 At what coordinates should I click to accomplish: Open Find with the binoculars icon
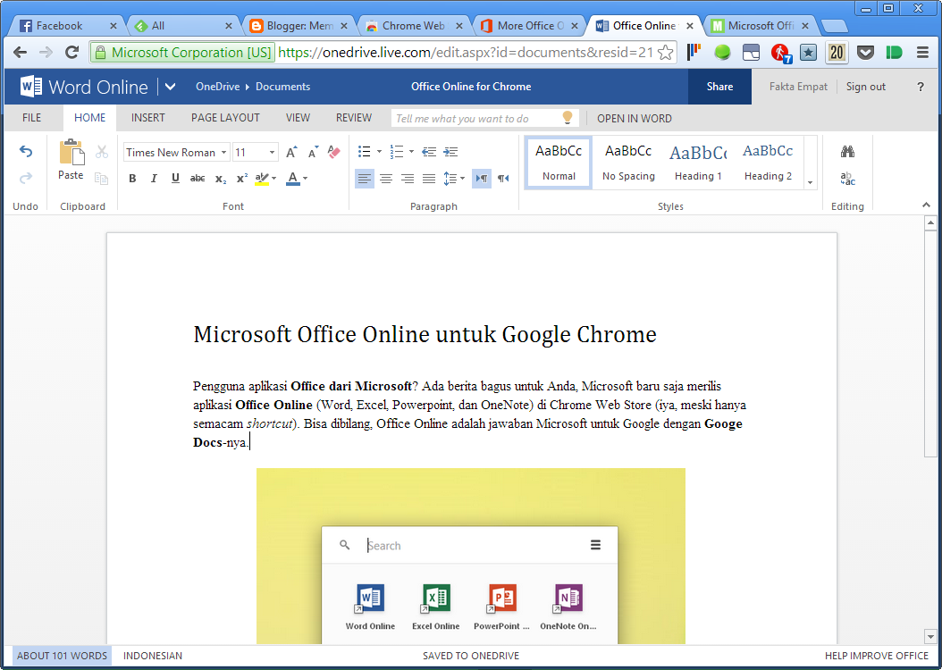(x=847, y=152)
